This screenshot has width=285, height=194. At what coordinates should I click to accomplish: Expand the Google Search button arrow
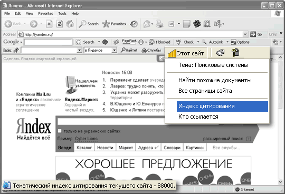pos(99,42)
